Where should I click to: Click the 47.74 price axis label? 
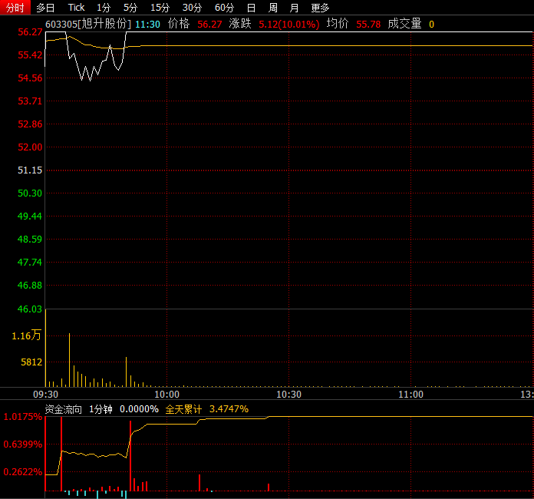[30, 262]
